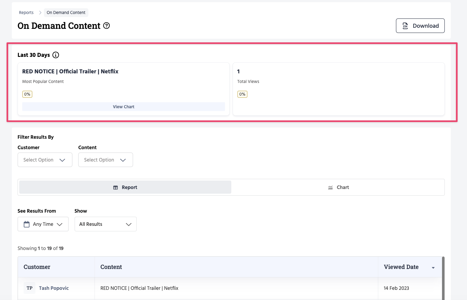The width and height of the screenshot is (467, 300).
Task: Click the TP avatar for Tash Popovic
Action: [x=29, y=288]
